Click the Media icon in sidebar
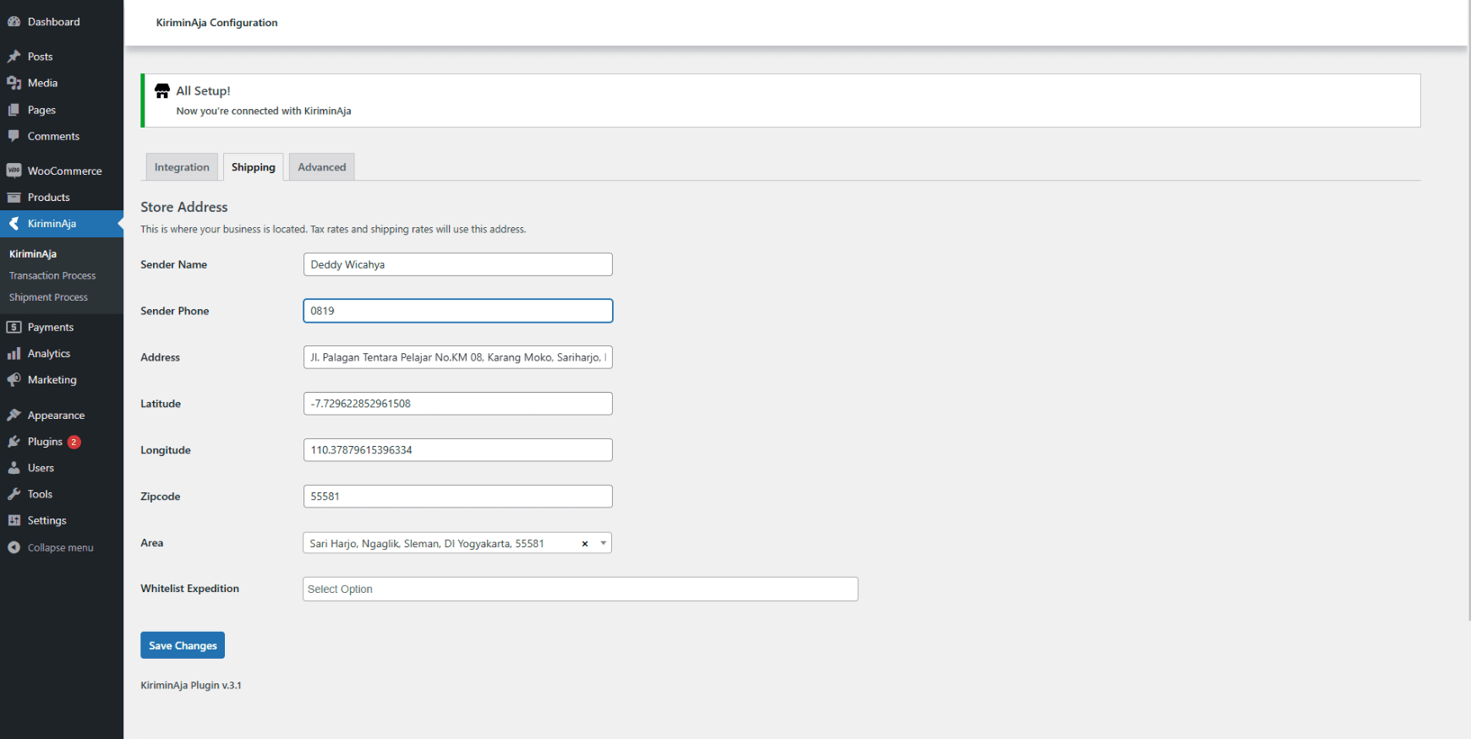 pos(14,83)
